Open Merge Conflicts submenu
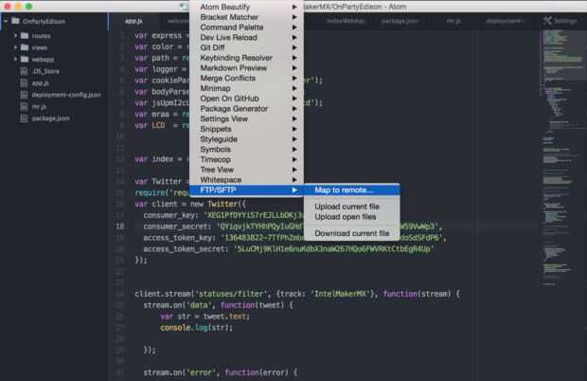Image resolution: width=587 pixels, height=381 pixels. point(246,78)
